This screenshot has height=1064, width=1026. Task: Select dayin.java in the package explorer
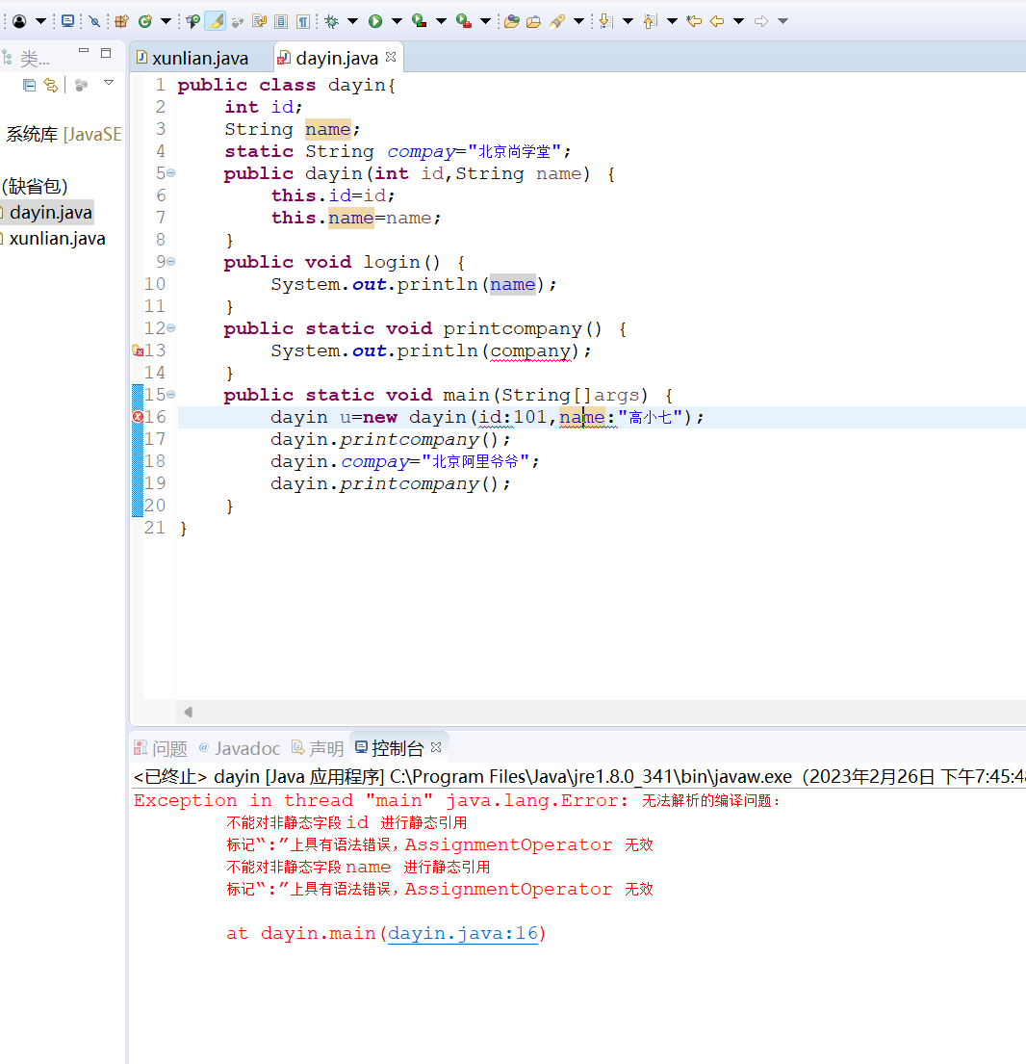pos(50,213)
